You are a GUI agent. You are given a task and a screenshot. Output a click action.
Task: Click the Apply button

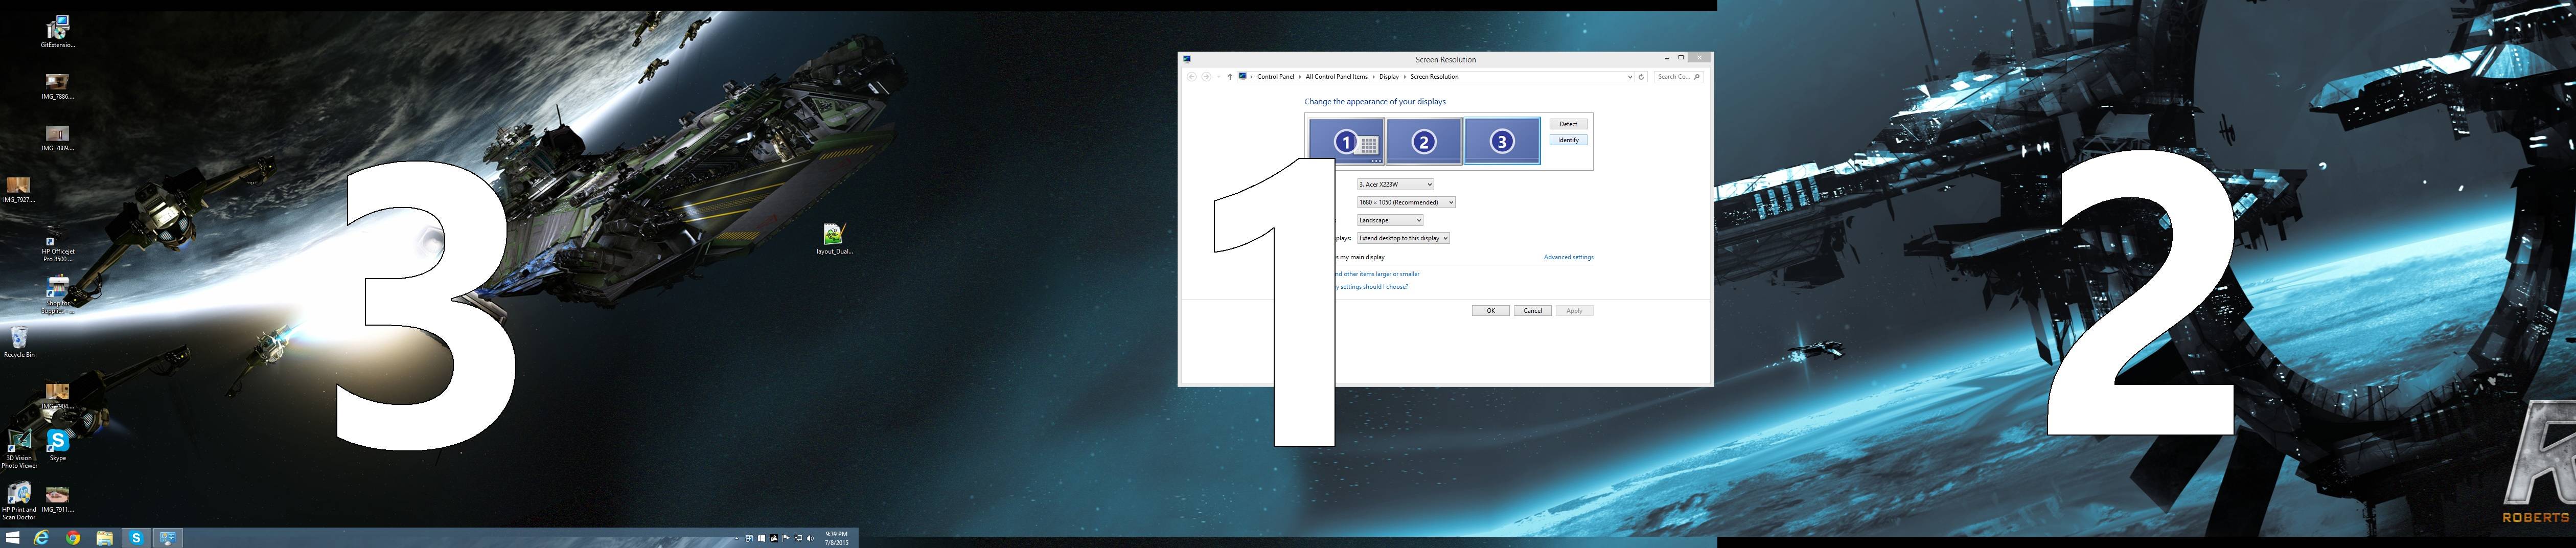pyautogui.click(x=1574, y=311)
